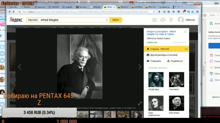
Task: Search by image using the camera icon
Action: [x=155, y=20]
